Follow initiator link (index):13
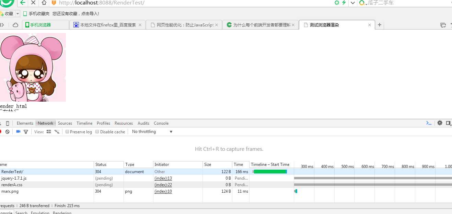The image size is (452, 214). coord(163,178)
